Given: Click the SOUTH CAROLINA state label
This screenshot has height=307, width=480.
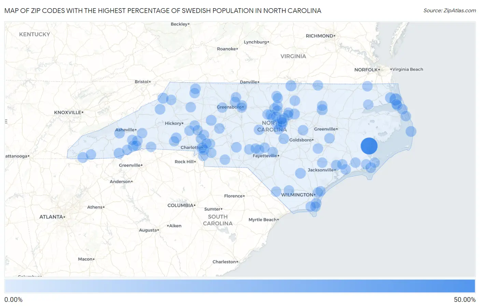Looking at the screenshot, I should coord(218,220).
